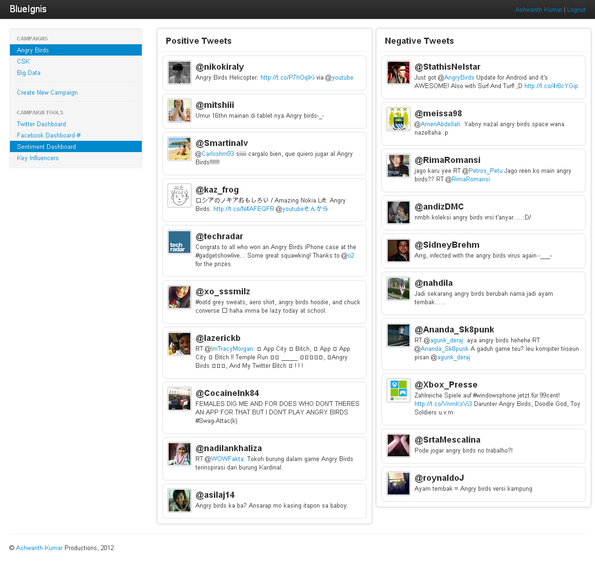Click @StathisNelstar's profile avatar
Viewport: 595px width, 575px height.
pos(399,73)
